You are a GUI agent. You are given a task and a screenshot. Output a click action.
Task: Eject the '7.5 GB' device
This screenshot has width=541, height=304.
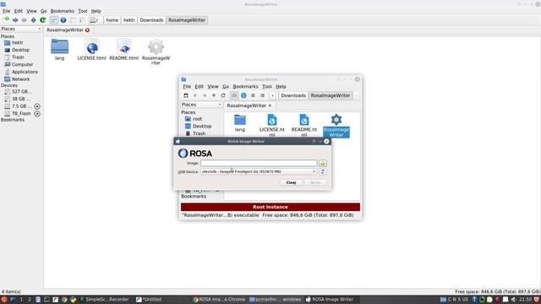(37, 106)
